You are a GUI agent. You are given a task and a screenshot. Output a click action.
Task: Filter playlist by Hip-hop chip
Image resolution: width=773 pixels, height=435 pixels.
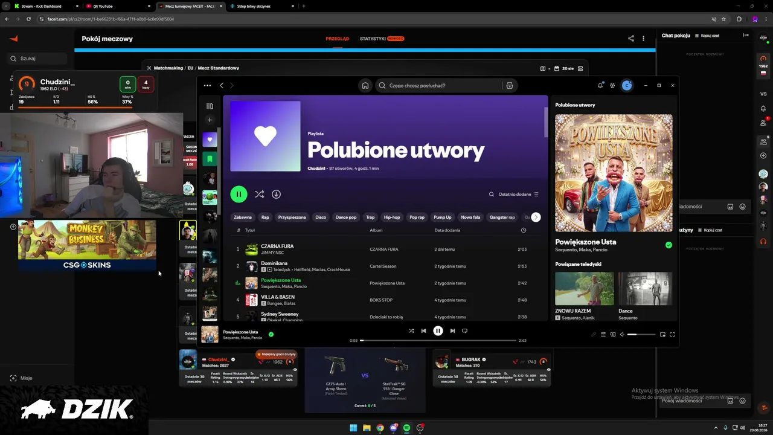click(x=392, y=217)
